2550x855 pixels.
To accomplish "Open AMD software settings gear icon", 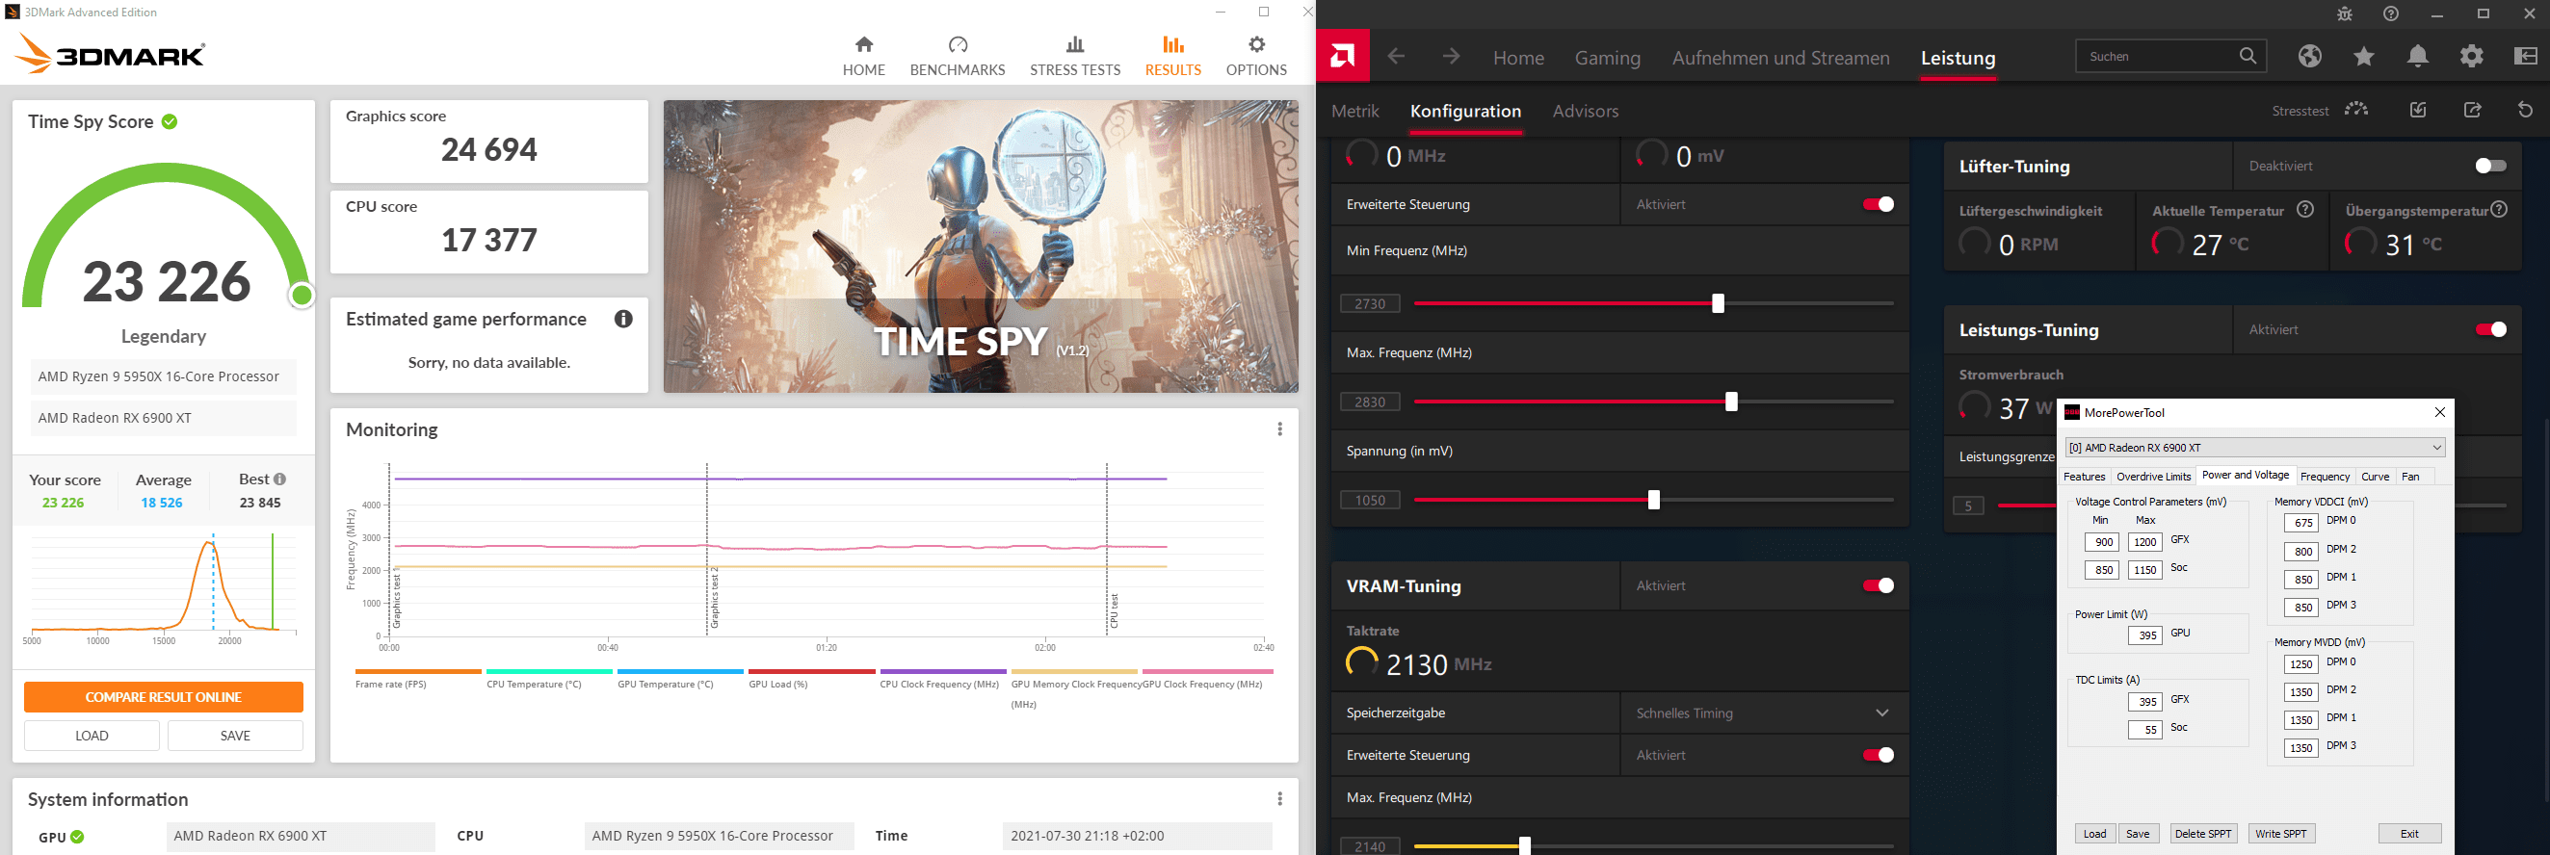I will [2472, 57].
